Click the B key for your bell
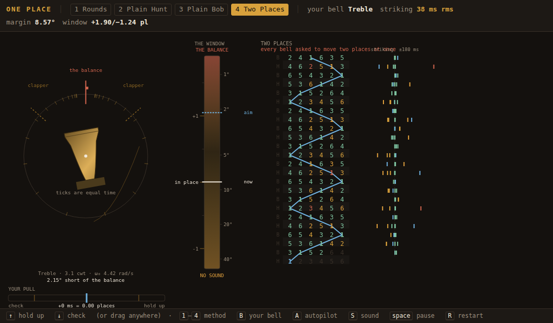The height and width of the screenshot is (323, 553). click(241, 316)
